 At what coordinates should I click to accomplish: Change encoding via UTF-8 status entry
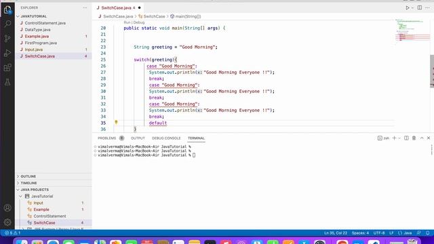(x=379, y=233)
